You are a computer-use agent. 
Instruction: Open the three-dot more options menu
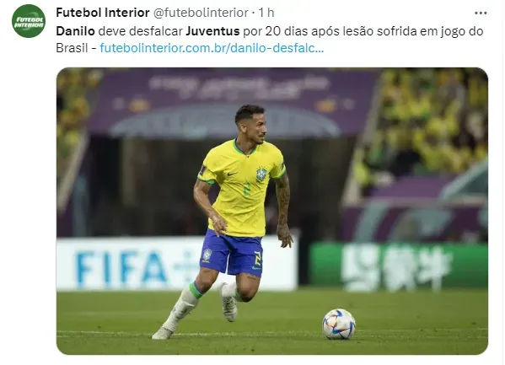coord(481,13)
